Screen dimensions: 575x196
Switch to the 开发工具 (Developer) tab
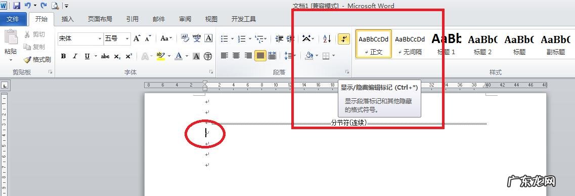coord(243,19)
